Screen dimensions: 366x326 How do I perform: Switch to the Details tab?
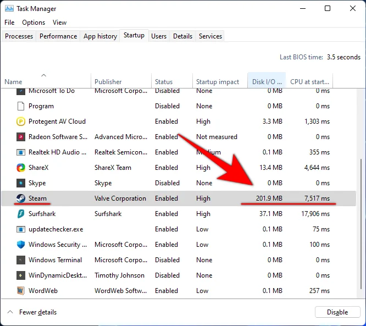tap(182, 36)
